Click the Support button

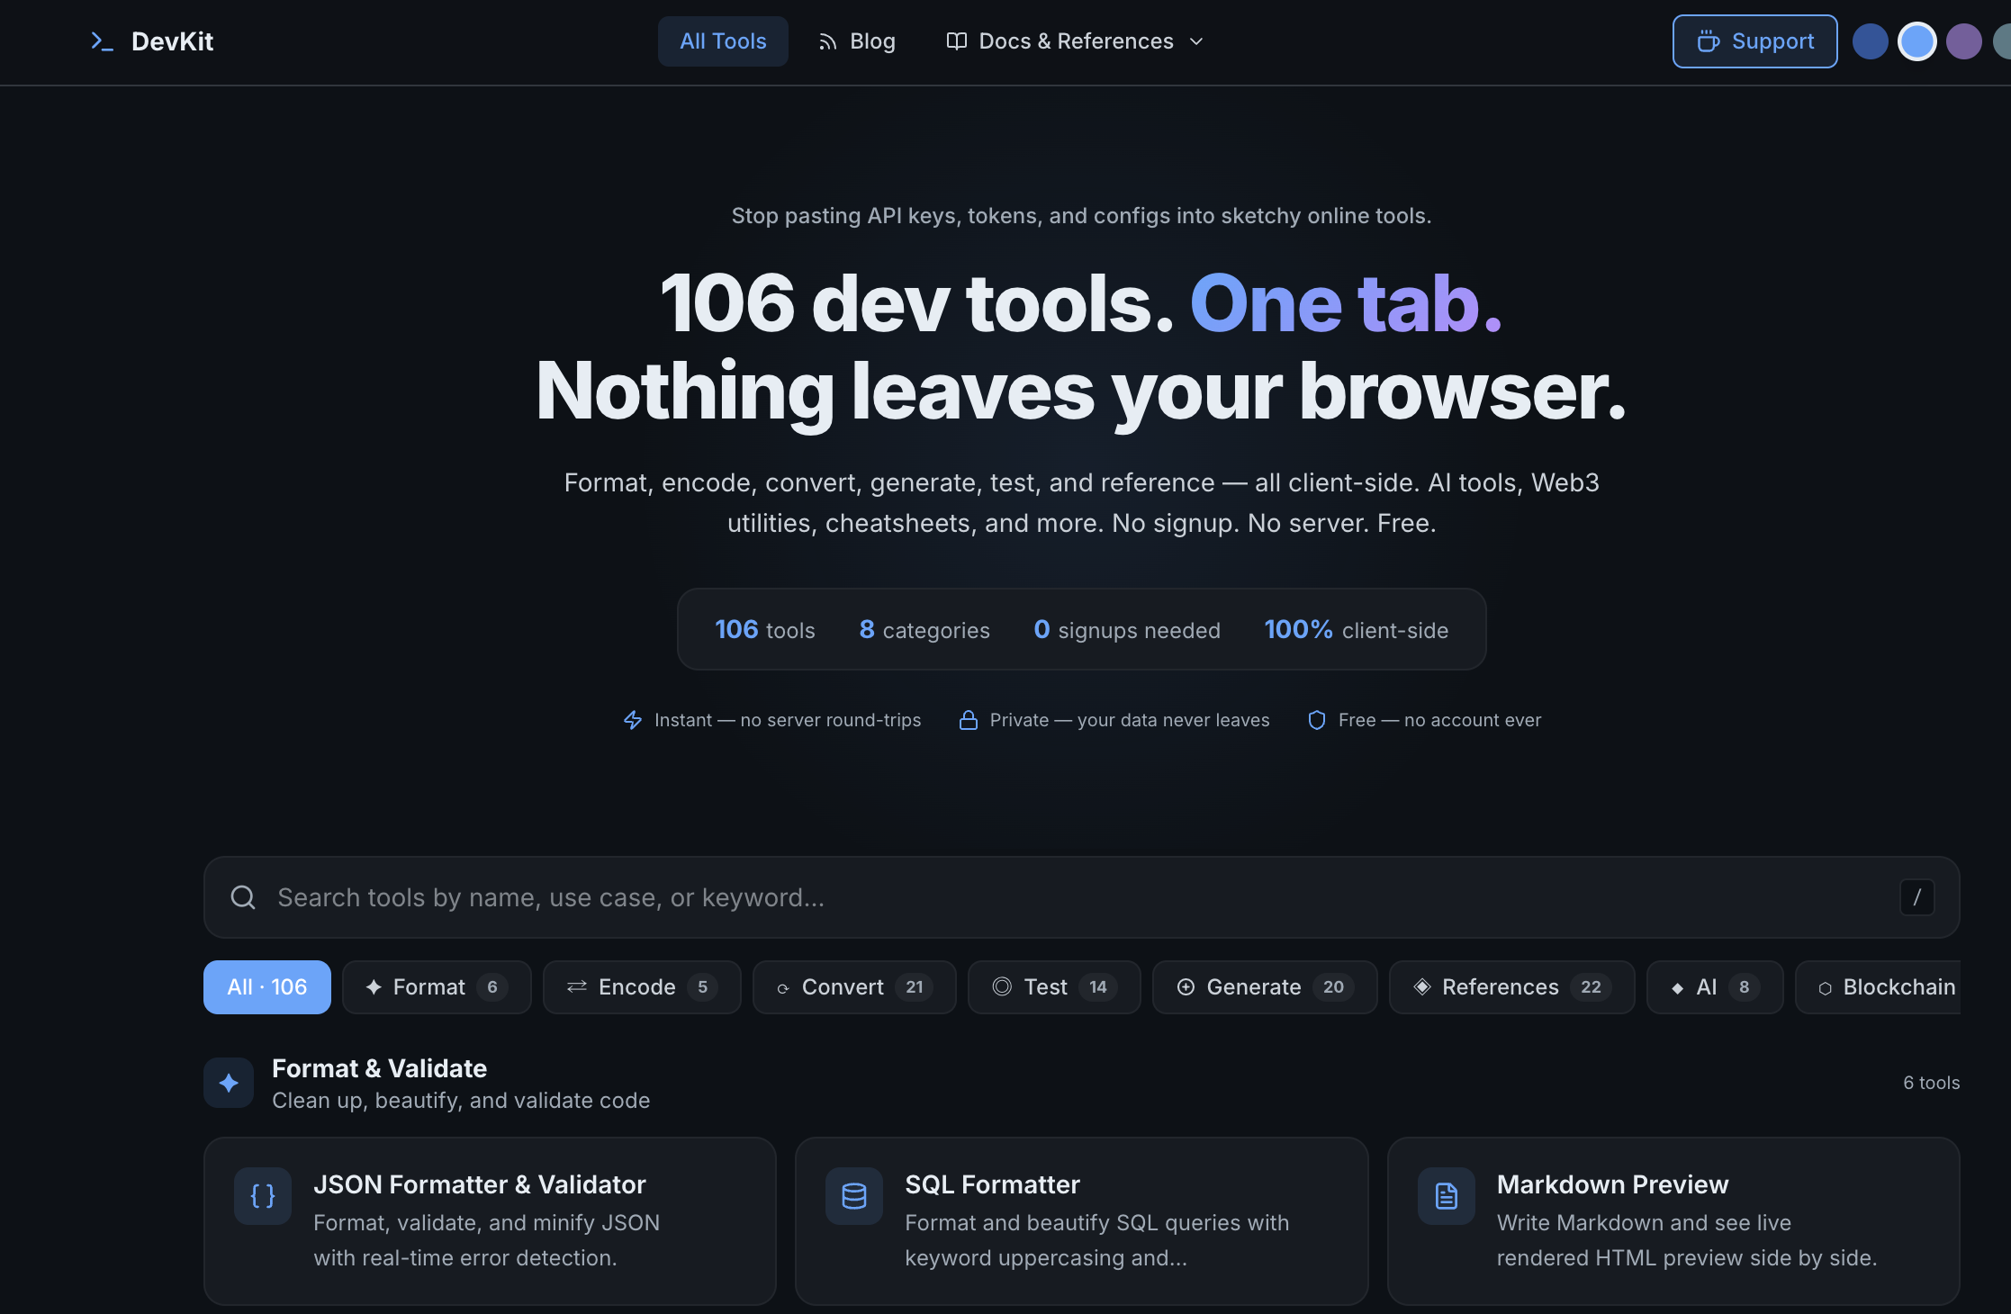pyautogui.click(x=1754, y=40)
